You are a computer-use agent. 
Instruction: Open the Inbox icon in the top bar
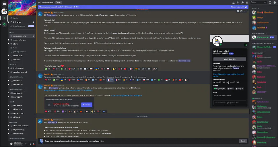pyautogui.click(x=270, y=3)
